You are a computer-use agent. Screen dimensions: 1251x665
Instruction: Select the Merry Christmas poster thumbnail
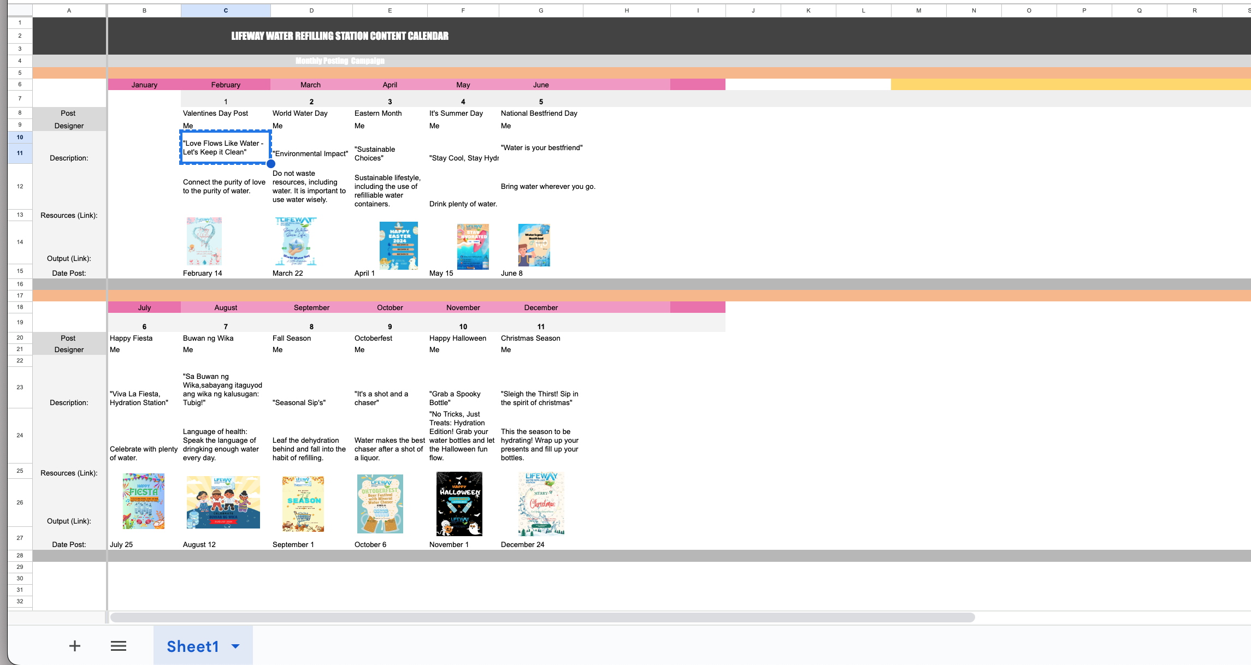point(541,503)
